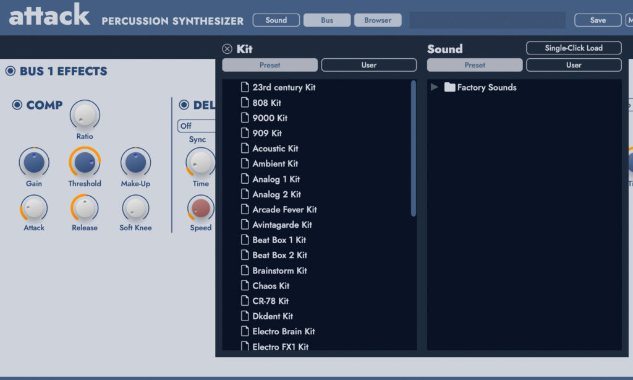Click the Beat Box 1 Kit icon
The image size is (633, 380).
245,240
